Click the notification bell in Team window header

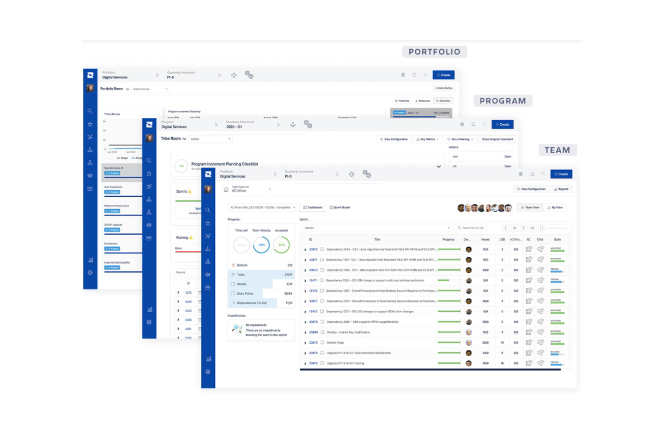532,174
